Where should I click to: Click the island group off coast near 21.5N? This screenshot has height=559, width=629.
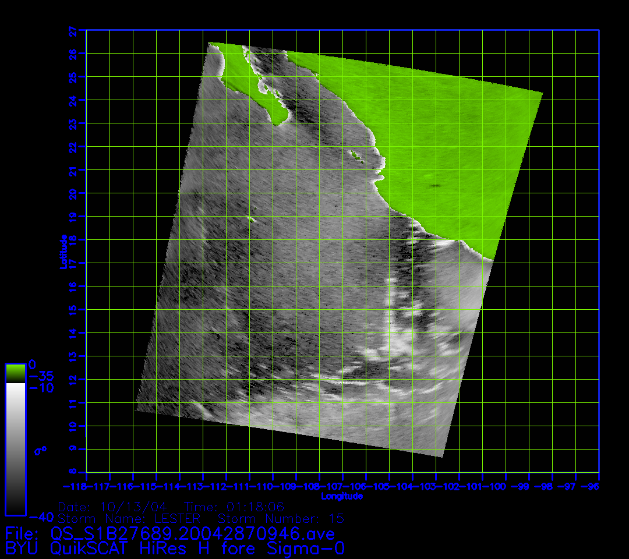click(x=355, y=155)
